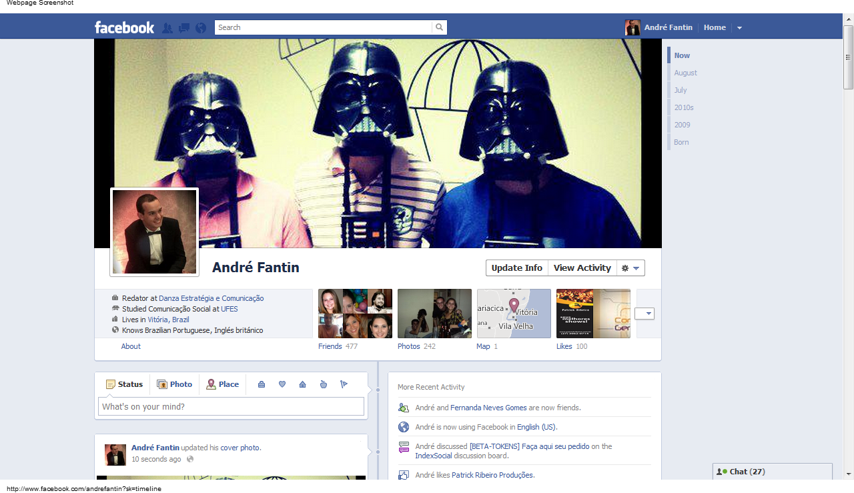Open the messages icon in header
Screen dimensions: 854x493
pyautogui.click(x=184, y=28)
